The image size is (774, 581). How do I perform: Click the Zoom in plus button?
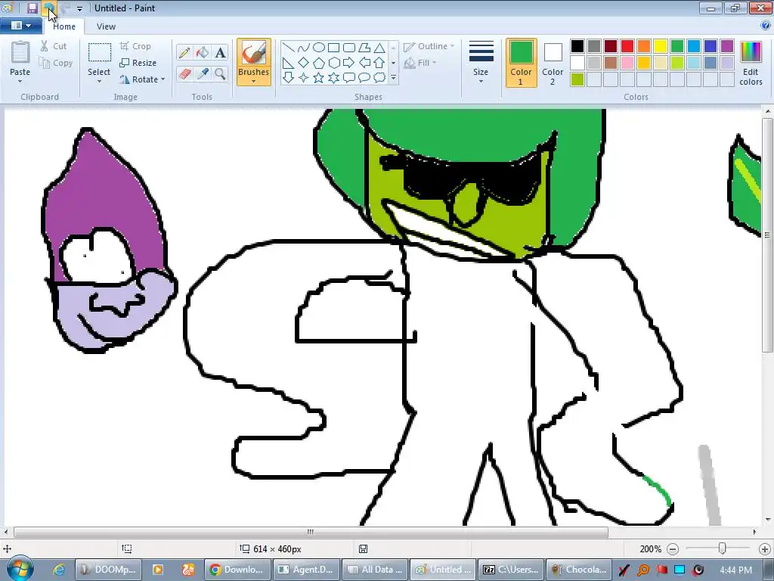tap(765, 549)
